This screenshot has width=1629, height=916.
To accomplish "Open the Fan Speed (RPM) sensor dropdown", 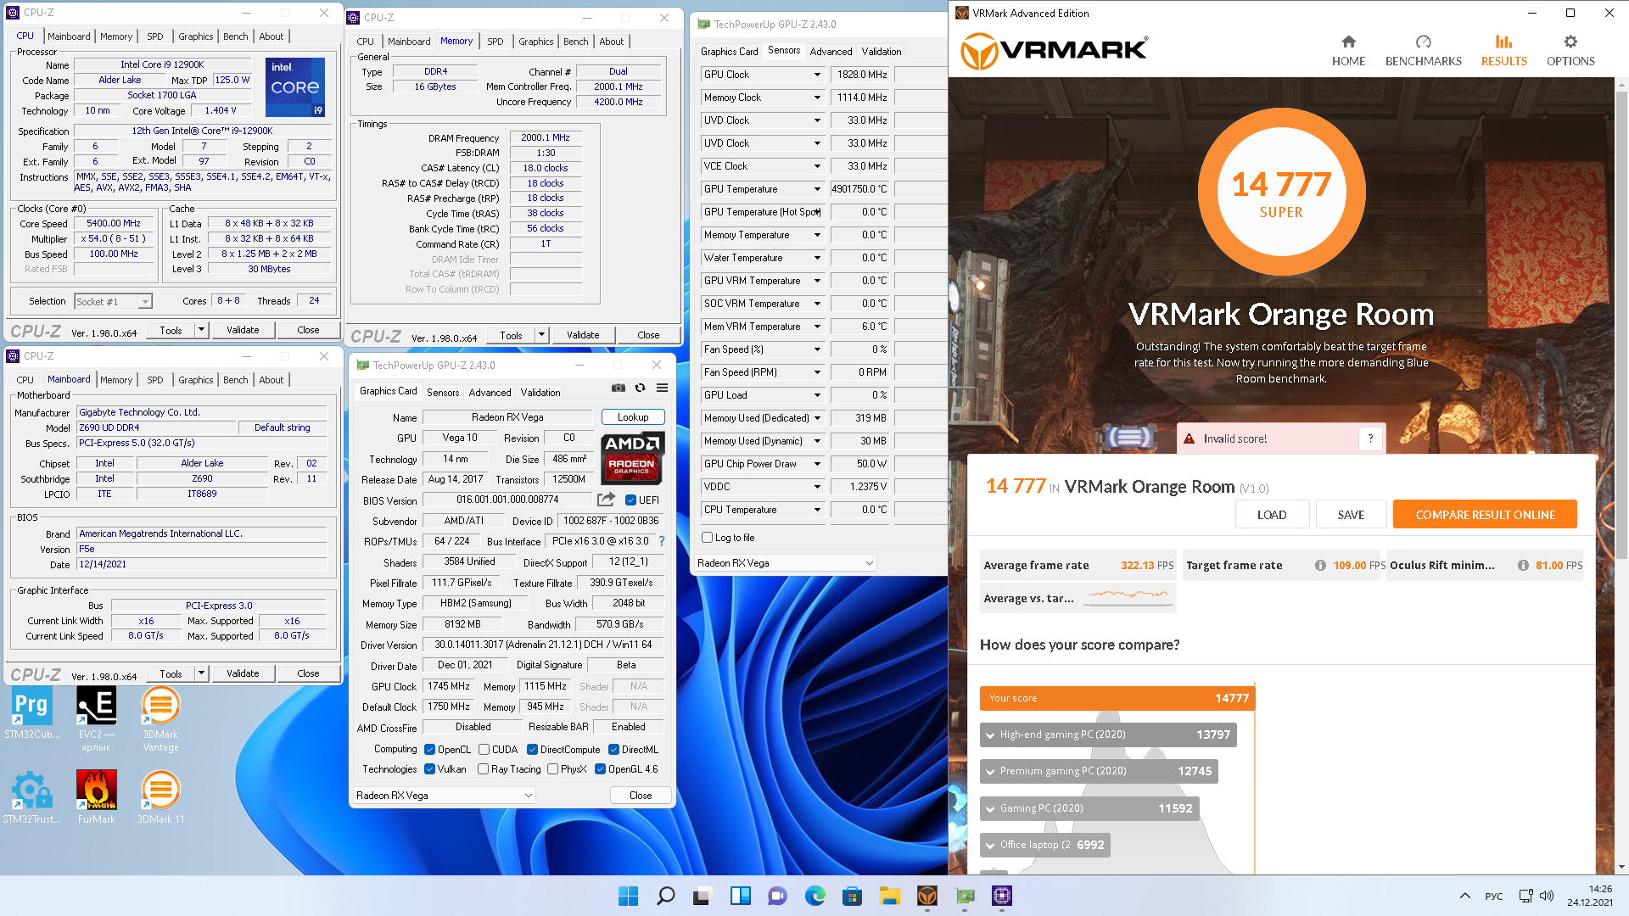I will pos(817,372).
